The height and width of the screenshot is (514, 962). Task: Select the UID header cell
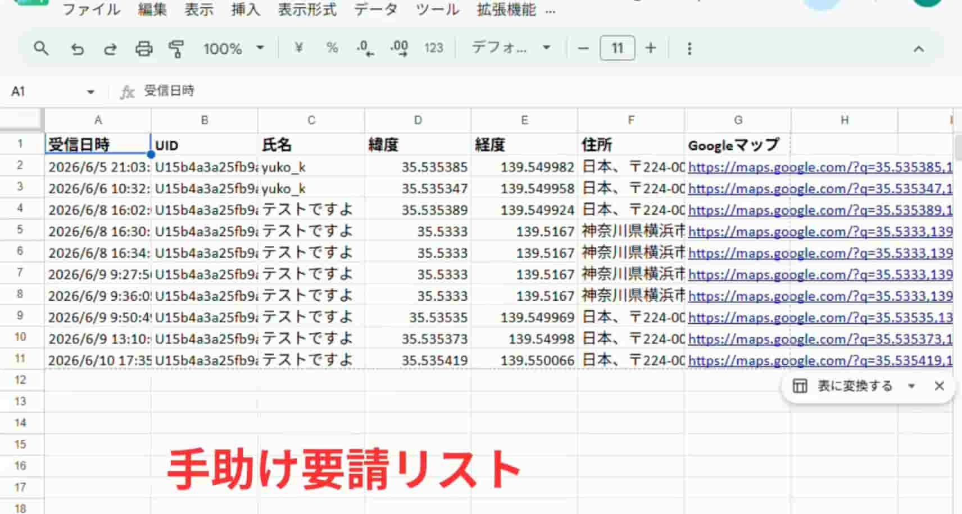205,144
